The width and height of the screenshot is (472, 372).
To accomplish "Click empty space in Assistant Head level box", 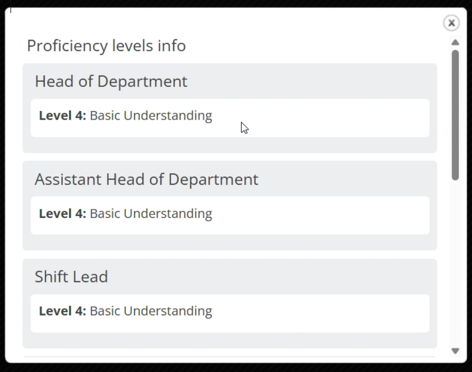I will [322, 215].
